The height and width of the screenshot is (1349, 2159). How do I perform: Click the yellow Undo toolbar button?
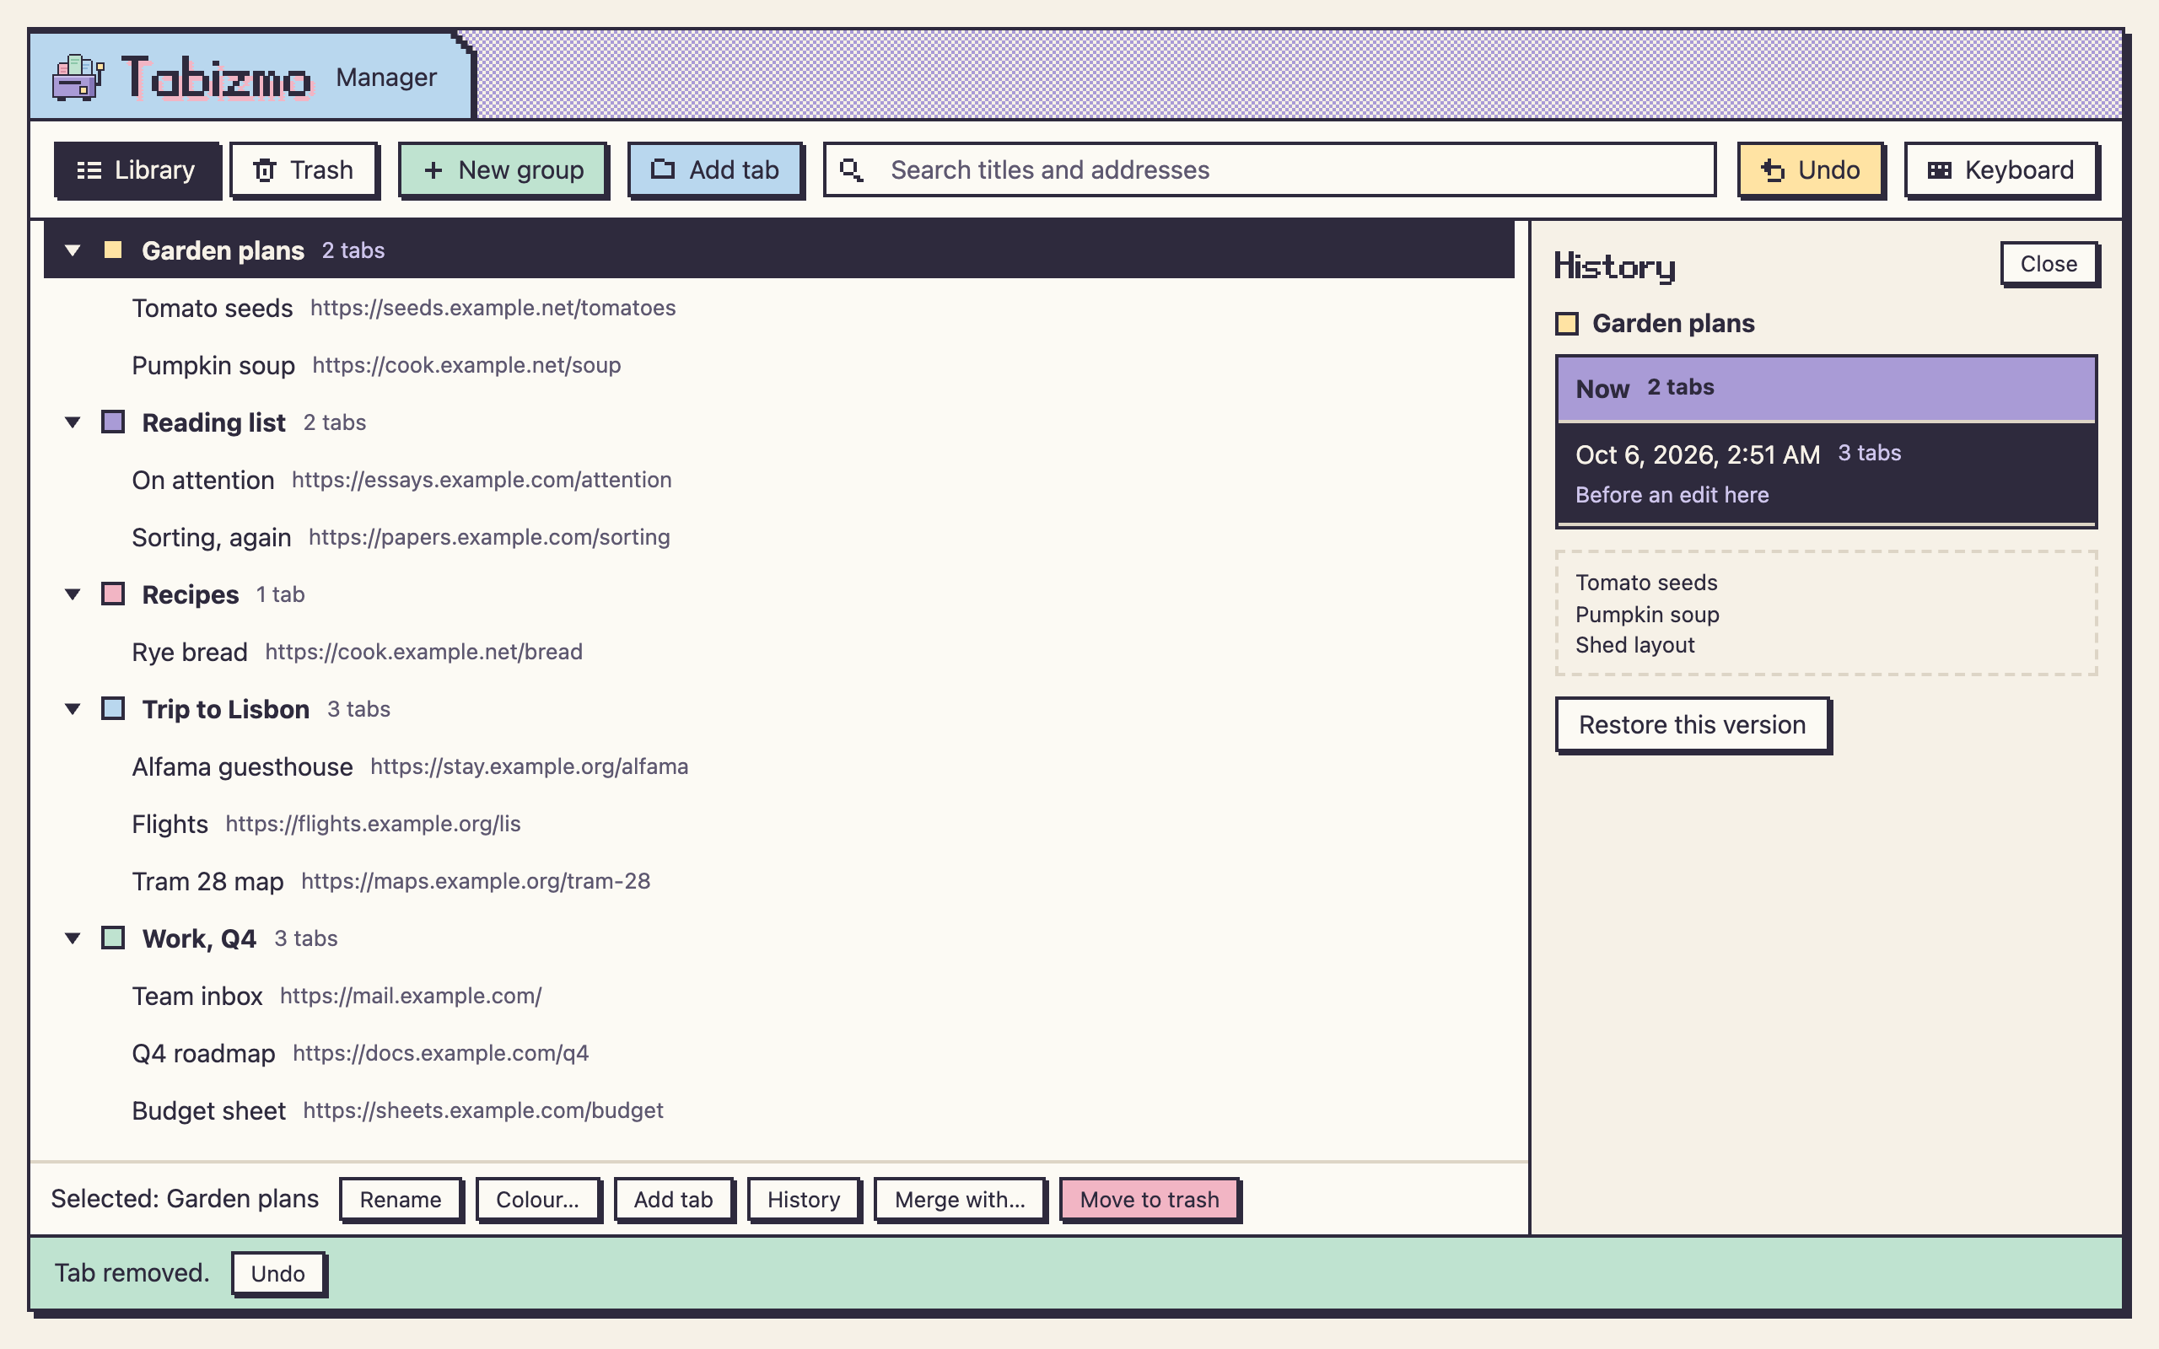pyautogui.click(x=1810, y=169)
